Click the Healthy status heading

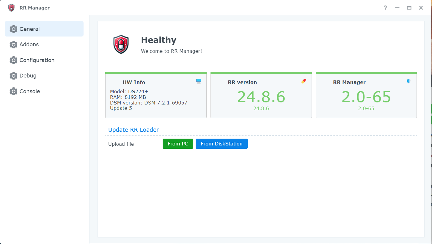[158, 40]
